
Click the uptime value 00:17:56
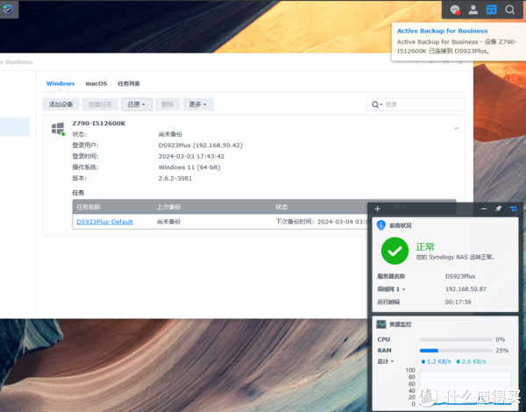tap(458, 302)
